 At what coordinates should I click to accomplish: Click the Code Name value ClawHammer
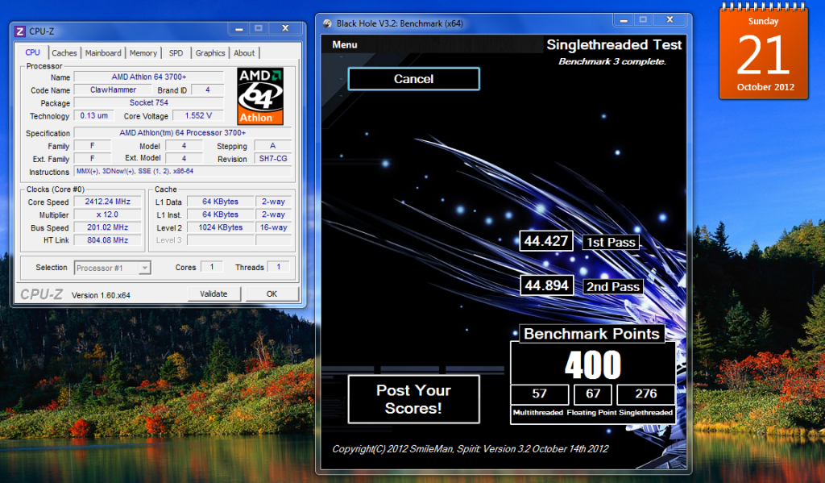[x=113, y=90]
